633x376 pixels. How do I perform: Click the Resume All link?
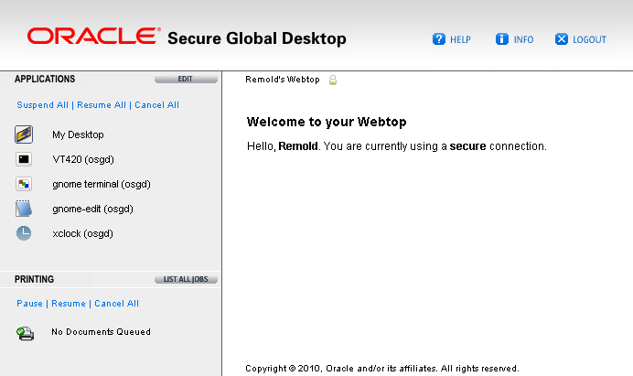coord(102,105)
